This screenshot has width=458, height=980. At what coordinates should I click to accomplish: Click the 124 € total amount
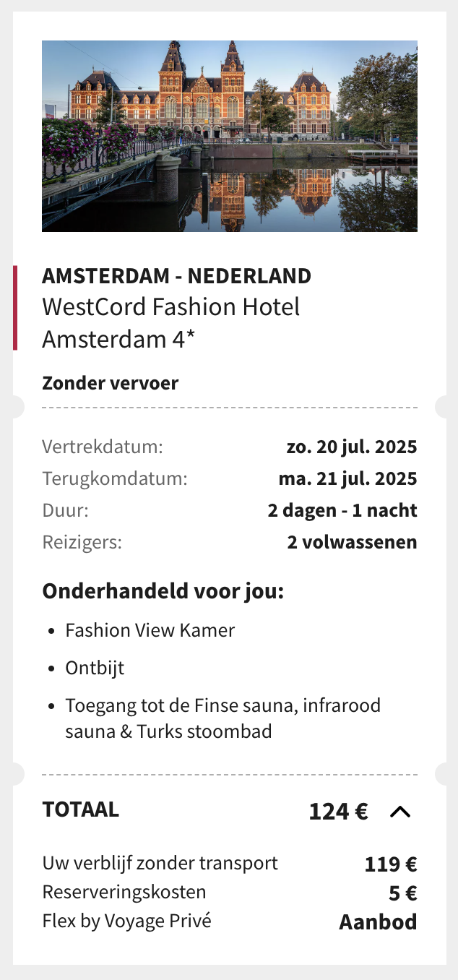click(x=338, y=812)
